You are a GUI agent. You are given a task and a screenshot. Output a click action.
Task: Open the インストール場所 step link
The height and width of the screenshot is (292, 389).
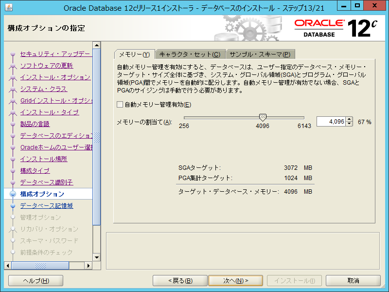[x=44, y=159]
